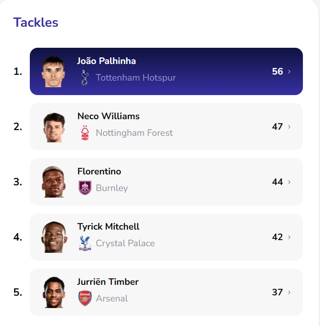Open the João Palhinha name link
Image resolution: width=320 pixels, height=326 pixels.
tap(107, 61)
